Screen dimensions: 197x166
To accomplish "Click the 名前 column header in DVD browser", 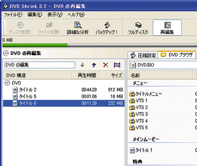I will click(160, 76).
